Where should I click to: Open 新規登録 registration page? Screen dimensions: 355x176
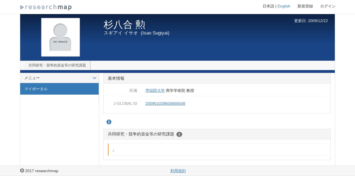coord(305,6)
